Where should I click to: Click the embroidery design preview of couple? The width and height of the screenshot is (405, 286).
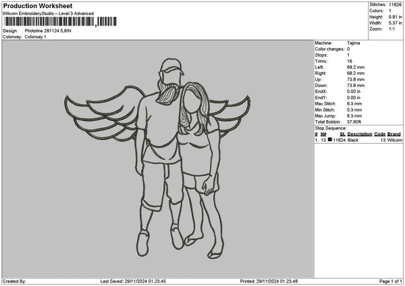[157, 159]
